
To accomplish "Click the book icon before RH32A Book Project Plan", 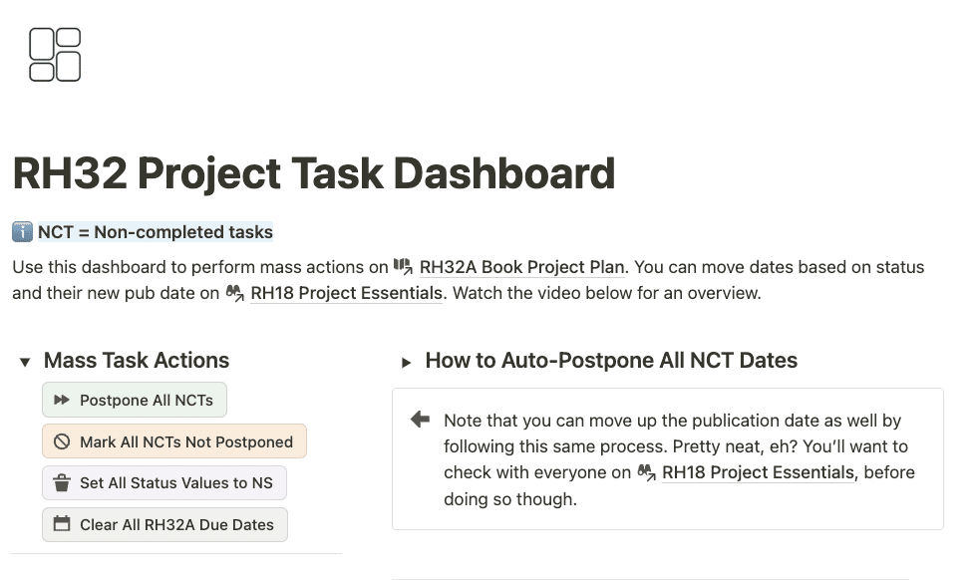I will coord(403,266).
